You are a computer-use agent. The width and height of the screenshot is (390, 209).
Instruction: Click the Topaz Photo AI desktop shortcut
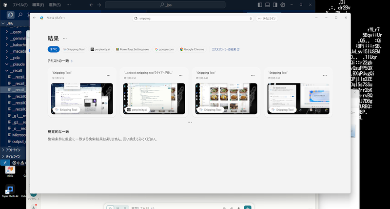click(10, 191)
